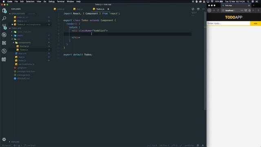Click the Pocket icon in browser address bar
This screenshot has height=147, width=261.
(x=246, y=10)
